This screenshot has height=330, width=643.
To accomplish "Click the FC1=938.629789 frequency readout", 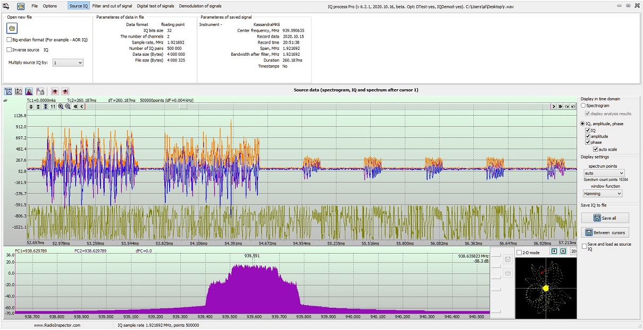I will [31, 251].
